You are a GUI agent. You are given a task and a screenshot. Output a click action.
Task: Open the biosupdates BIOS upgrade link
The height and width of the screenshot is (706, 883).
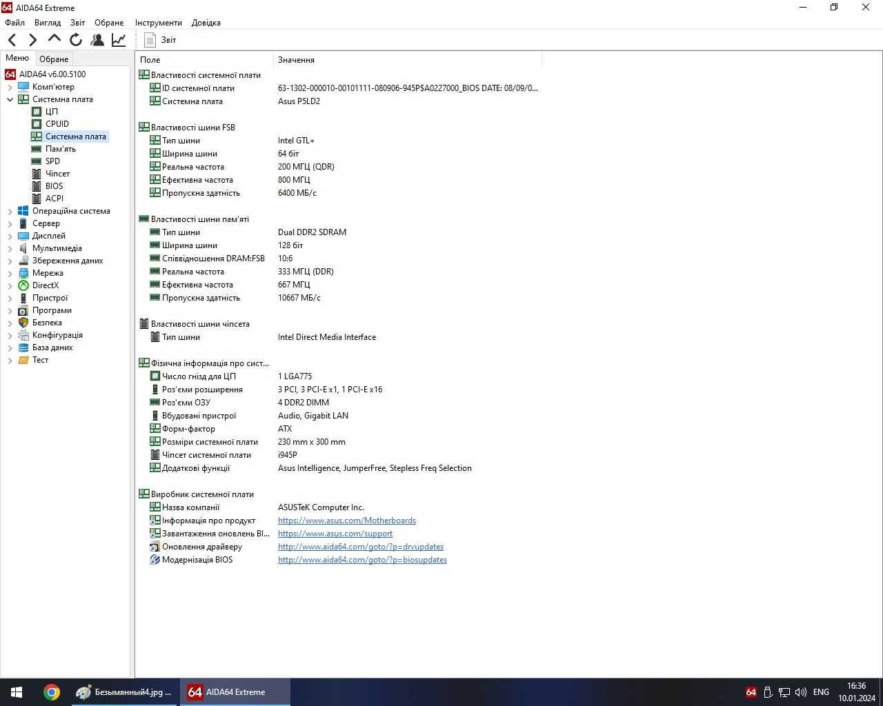coord(362,560)
